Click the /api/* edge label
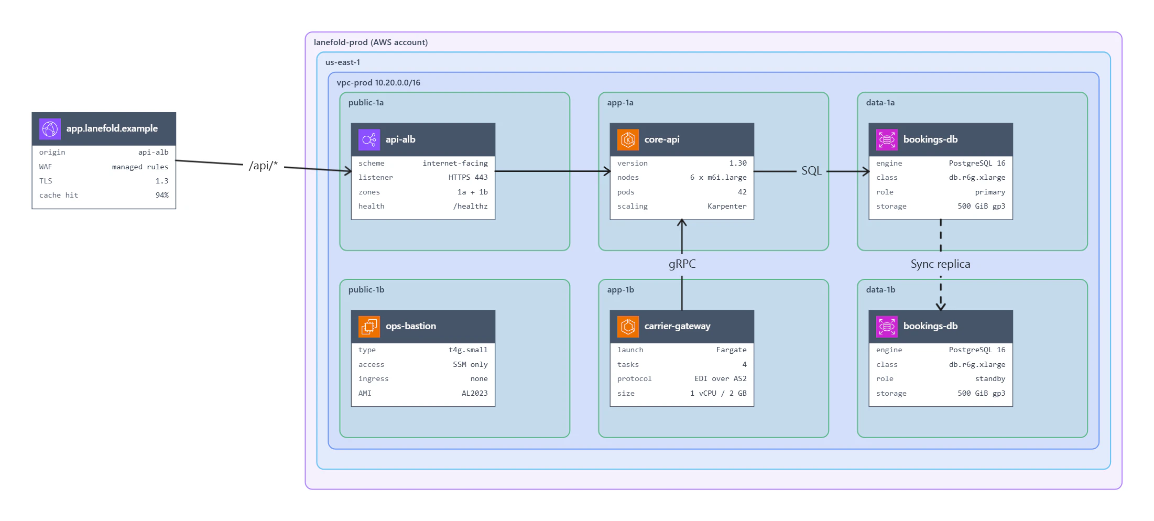Viewport: 1154px width, 521px height. point(264,166)
